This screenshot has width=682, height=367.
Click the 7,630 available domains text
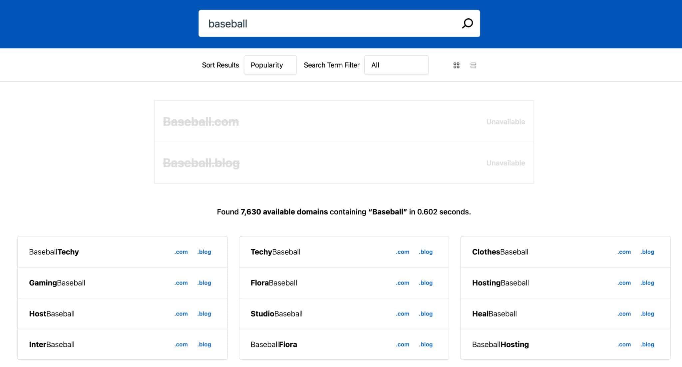pos(284,212)
